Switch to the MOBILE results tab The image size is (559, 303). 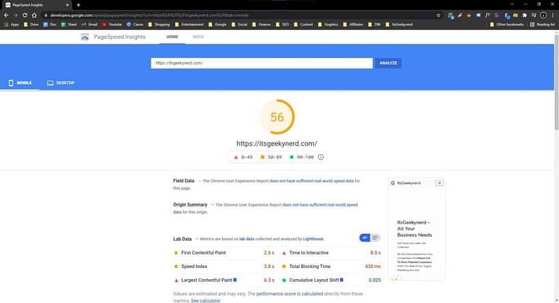click(20, 83)
